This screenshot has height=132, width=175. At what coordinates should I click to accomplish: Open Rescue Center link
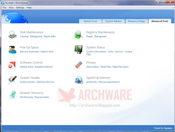pos(42,97)
